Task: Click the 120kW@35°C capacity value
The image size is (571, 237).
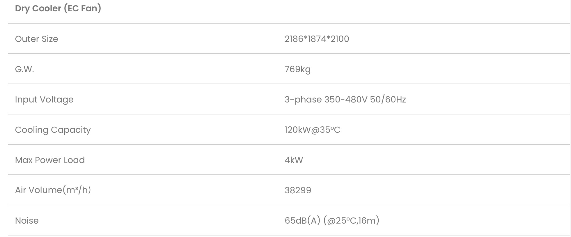Action: coord(312,130)
